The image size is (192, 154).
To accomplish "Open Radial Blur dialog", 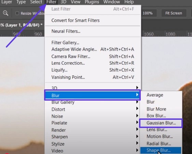I will pos(161,144).
